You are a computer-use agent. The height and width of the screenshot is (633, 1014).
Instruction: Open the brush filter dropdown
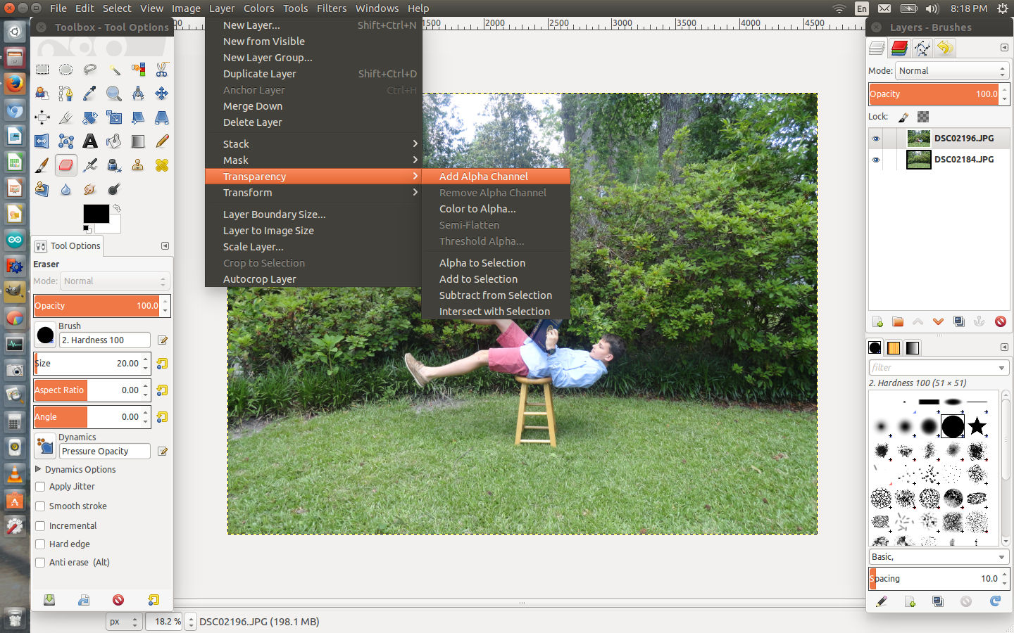[1002, 368]
